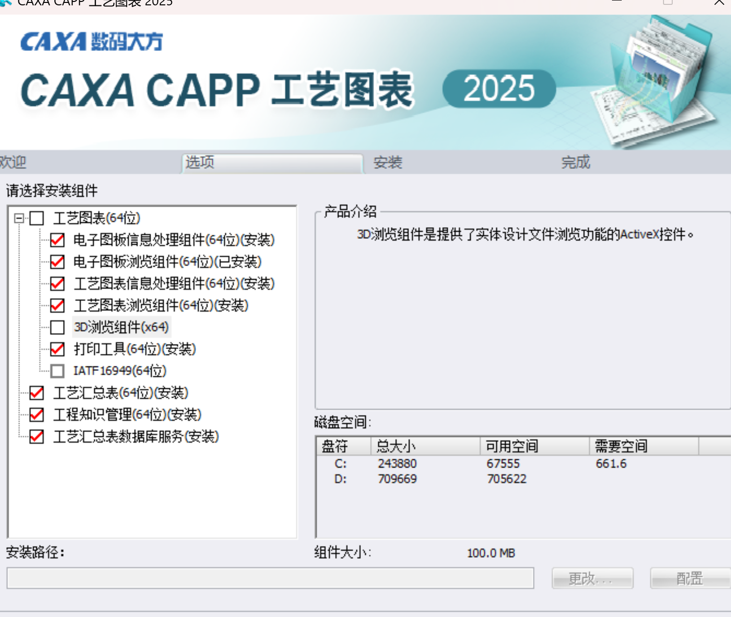731x617 pixels.
Task: Collapse the 工艺图表(64位) tree node
Action: [19, 218]
